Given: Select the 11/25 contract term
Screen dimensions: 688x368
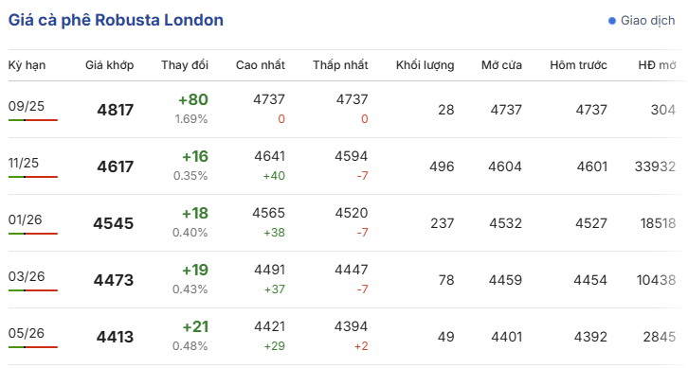Looking at the screenshot, I should (24, 163).
